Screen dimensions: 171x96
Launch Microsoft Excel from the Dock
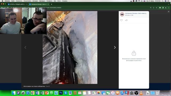(x=42, y=93)
